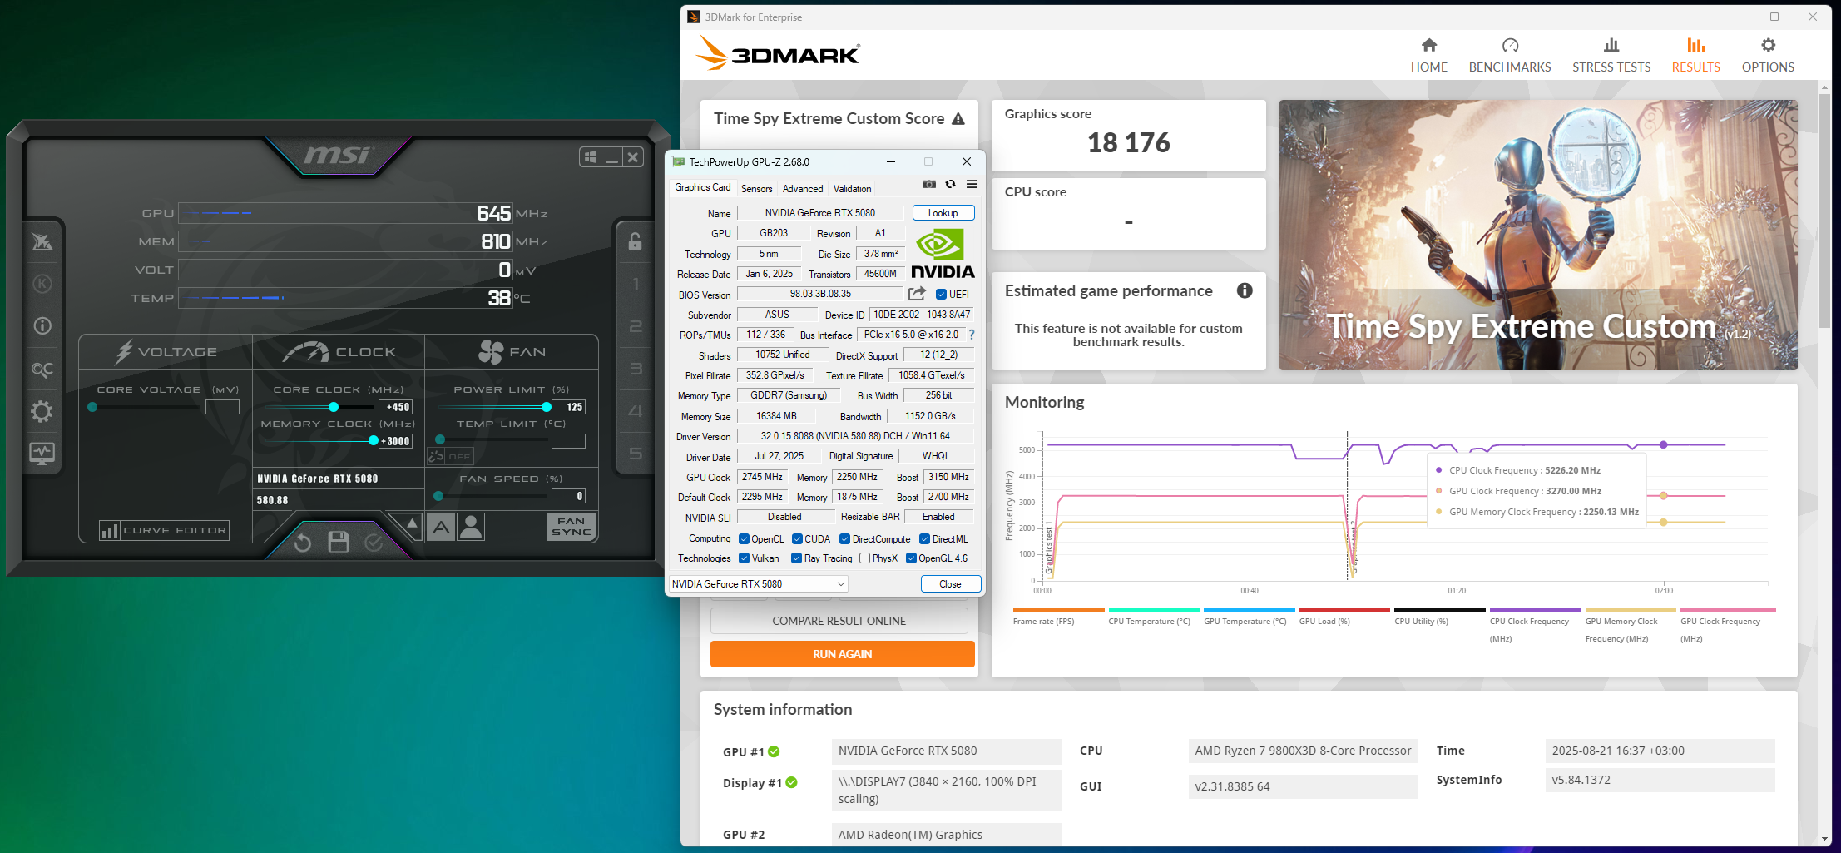Open the GPU selection dropdown in GPU-Z

(758, 584)
